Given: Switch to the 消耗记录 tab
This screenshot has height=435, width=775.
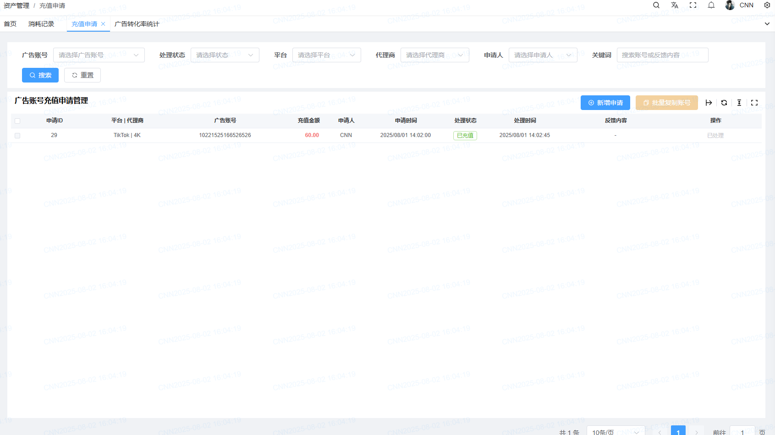Looking at the screenshot, I should tap(41, 24).
